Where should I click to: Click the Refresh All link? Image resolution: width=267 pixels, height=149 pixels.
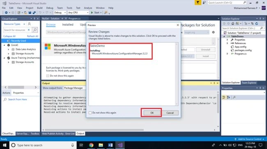32,36
